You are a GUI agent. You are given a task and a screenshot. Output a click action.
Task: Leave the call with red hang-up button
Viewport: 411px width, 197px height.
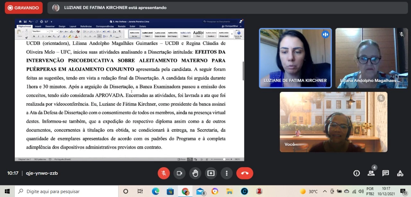(245, 173)
